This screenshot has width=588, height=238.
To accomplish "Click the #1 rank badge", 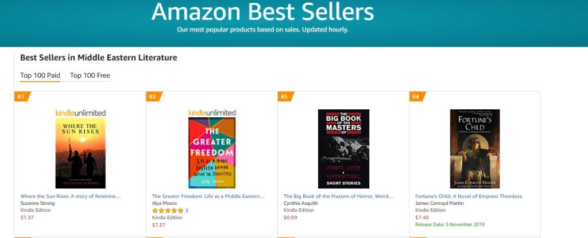I will (21, 96).
